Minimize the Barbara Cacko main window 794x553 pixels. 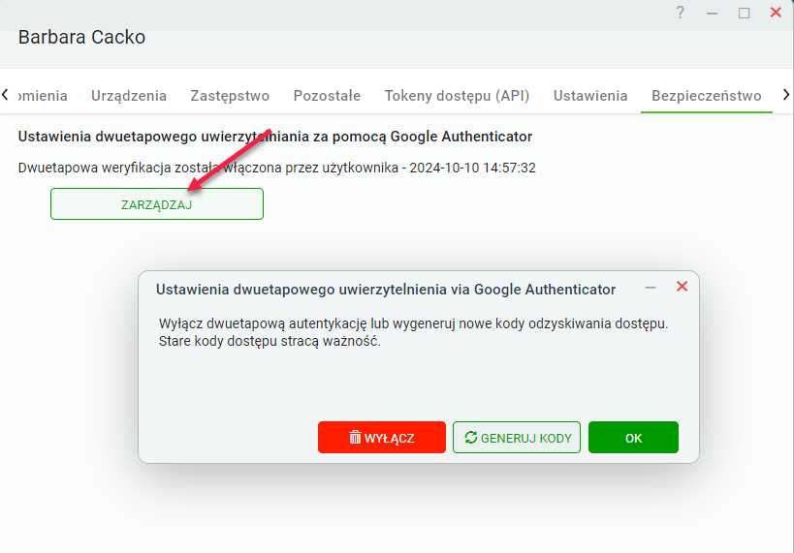click(712, 14)
